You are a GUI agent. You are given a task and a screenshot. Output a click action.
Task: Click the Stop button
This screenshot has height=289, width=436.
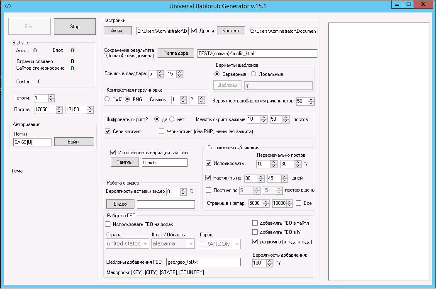75,27
